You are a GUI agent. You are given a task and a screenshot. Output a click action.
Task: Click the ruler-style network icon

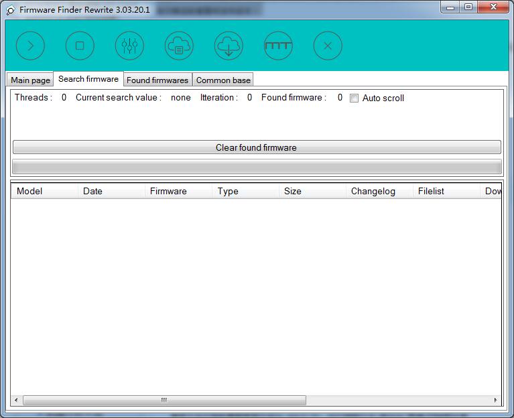[278, 46]
